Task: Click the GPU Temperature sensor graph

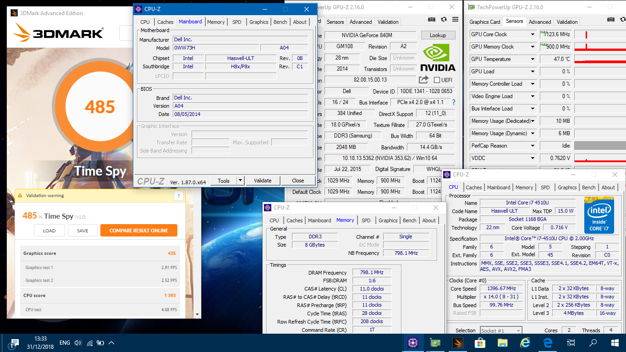Action: (600, 59)
